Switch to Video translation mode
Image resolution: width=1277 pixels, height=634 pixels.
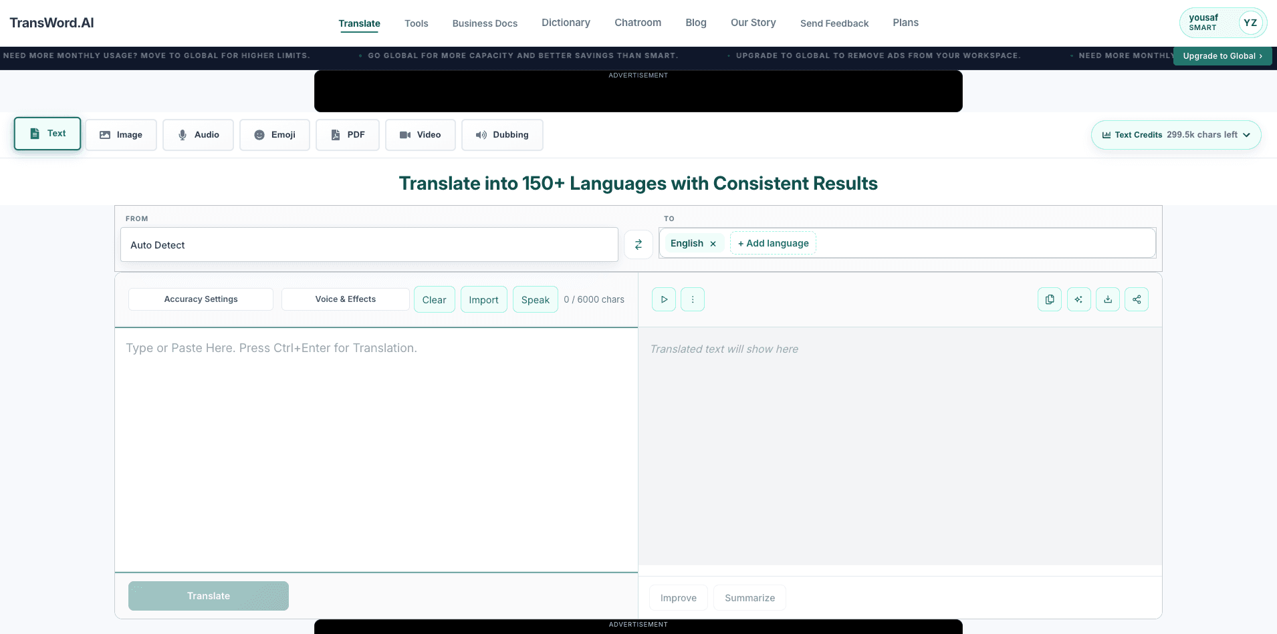point(421,135)
